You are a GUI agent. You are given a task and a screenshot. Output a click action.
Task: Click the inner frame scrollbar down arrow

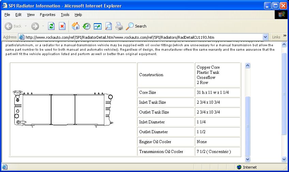click(247, 159)
